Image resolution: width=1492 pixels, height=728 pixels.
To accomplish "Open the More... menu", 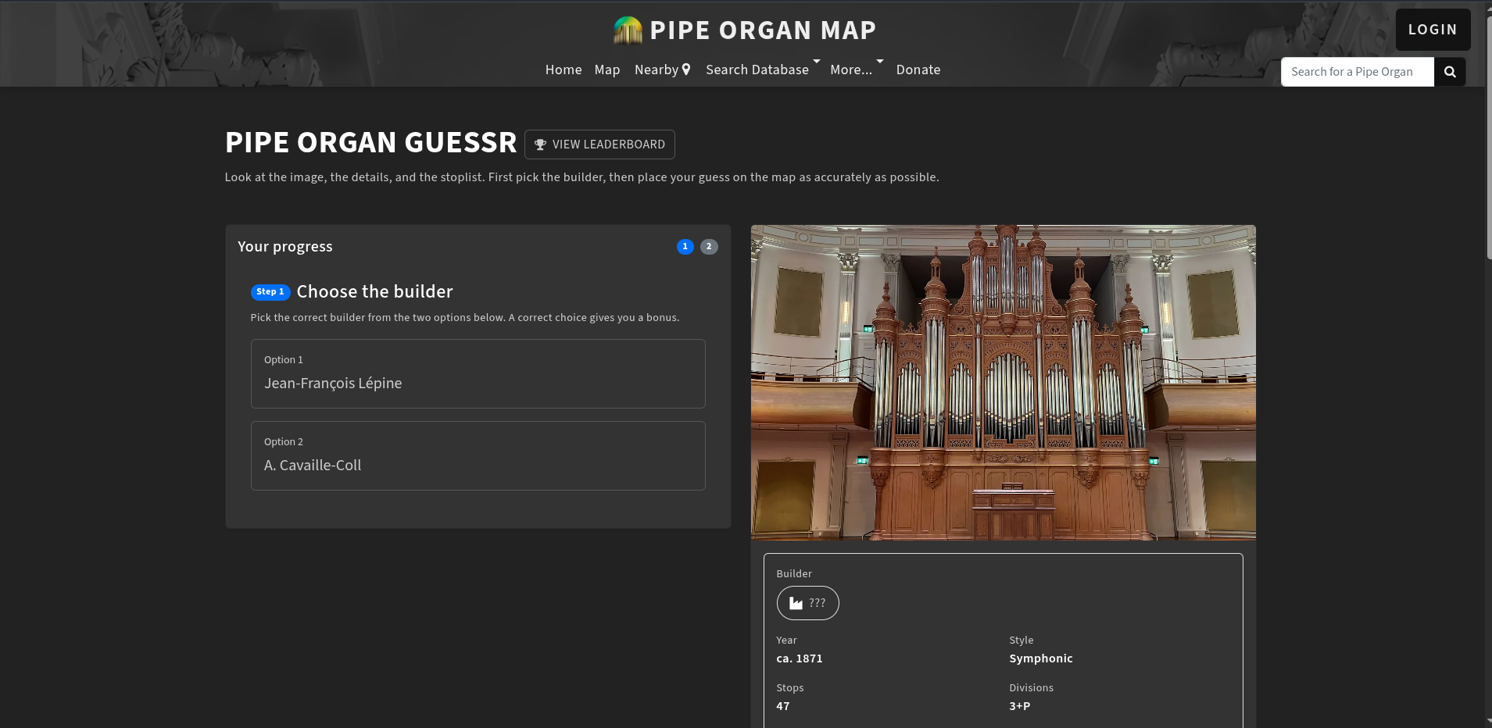I will click(851, 70).
